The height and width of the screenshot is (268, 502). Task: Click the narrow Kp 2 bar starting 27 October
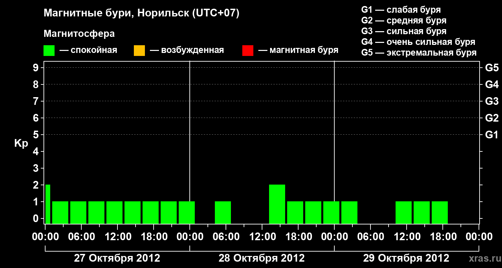tap(48, 204)
